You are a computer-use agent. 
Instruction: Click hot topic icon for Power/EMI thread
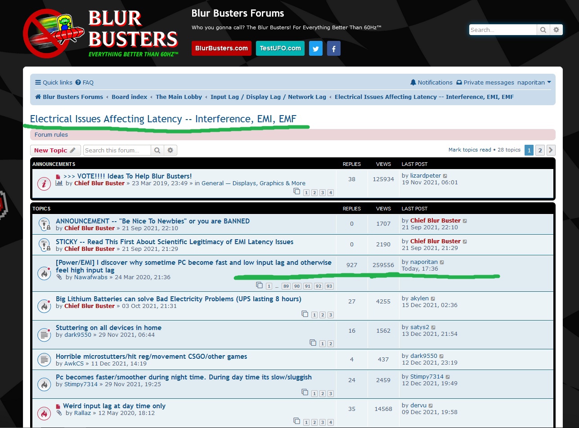click(x=44, y=273)
